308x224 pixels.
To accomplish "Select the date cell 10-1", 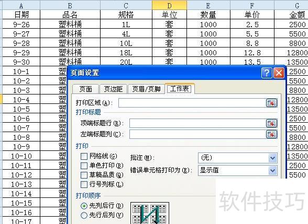I will tap(21, 71).
